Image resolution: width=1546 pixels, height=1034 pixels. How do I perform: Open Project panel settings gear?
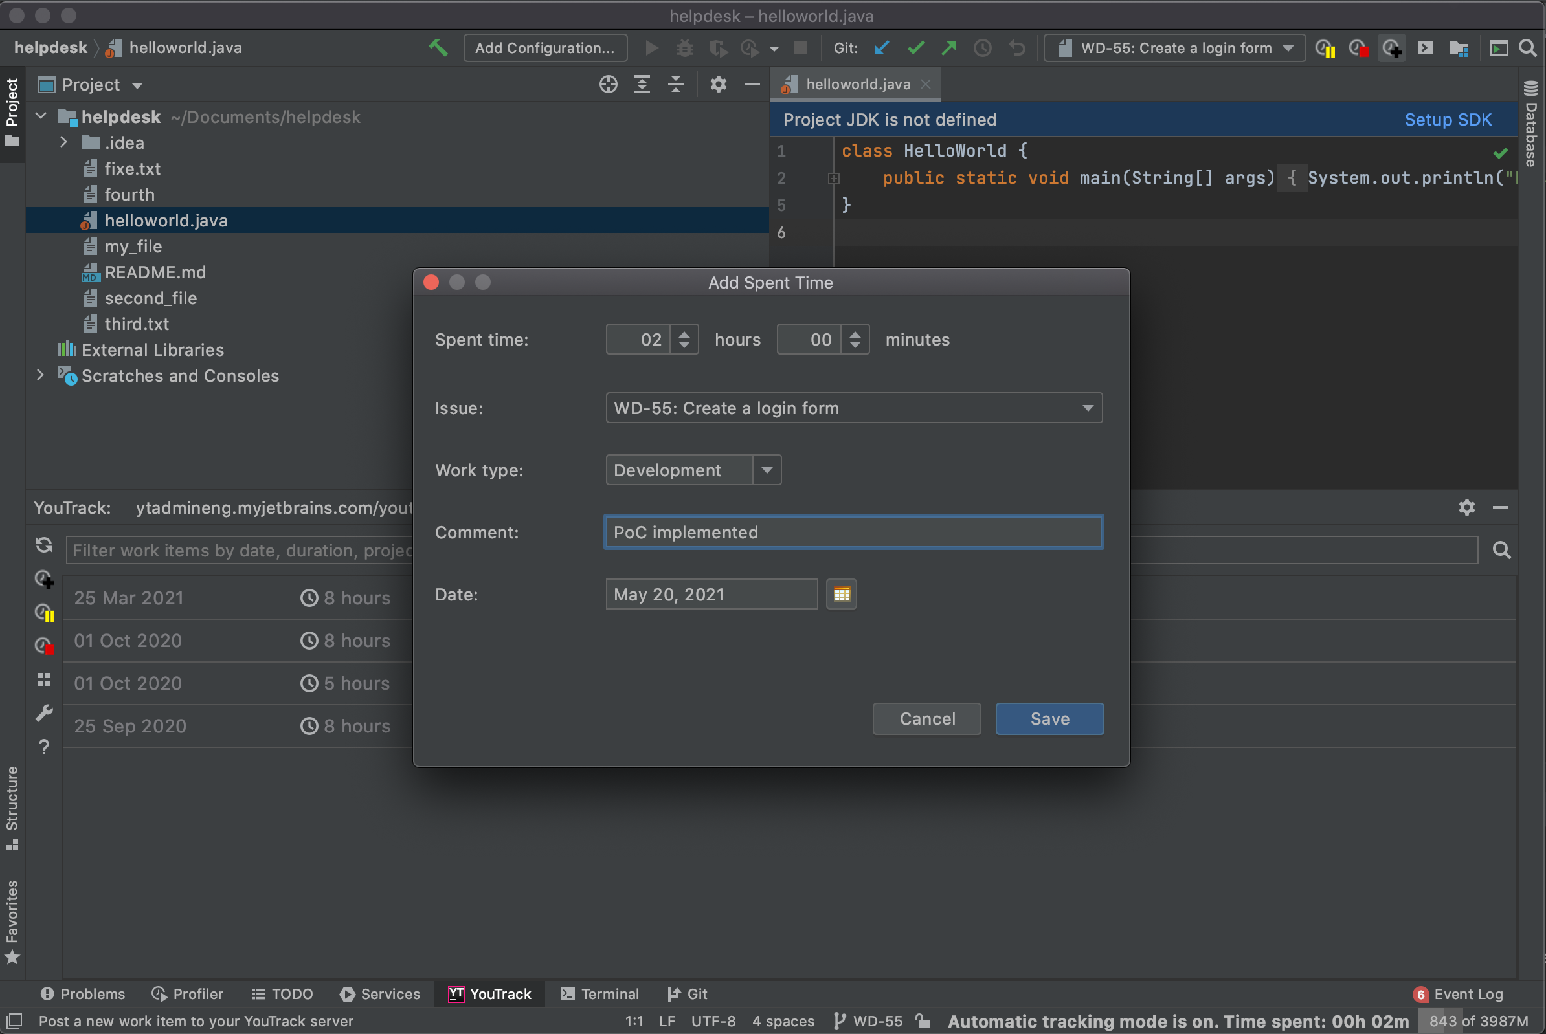tap(718, 84)
